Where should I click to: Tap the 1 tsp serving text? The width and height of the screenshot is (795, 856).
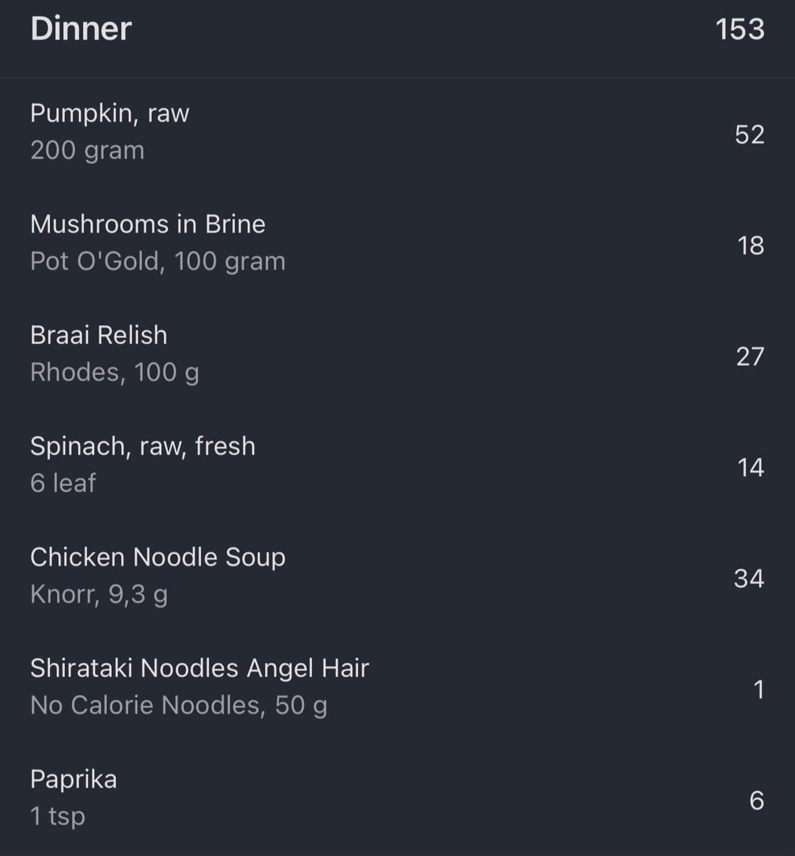click(57, 817)
